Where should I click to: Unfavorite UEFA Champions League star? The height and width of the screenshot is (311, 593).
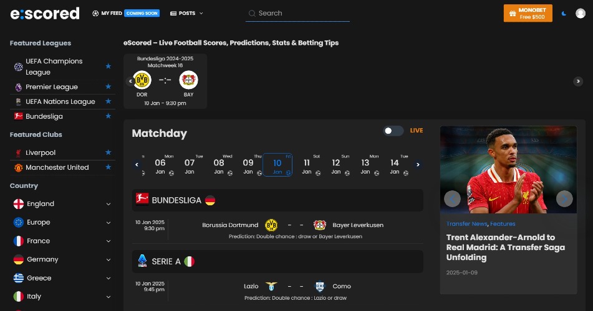(x=108, y=66)
